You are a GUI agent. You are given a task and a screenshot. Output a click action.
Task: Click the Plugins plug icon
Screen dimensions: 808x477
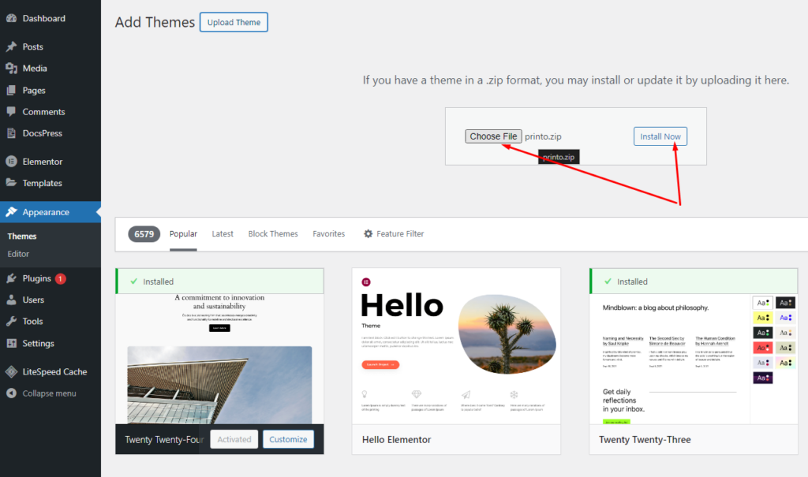point(11,278)
